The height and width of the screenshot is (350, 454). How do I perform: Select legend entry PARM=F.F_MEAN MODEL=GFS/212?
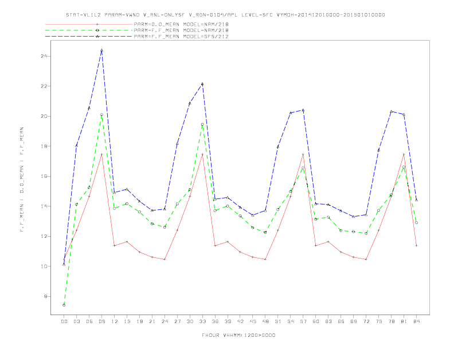coord(181,37)
